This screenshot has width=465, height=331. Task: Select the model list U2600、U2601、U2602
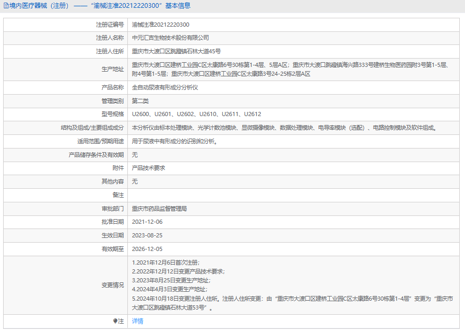[x=196, y=114]
